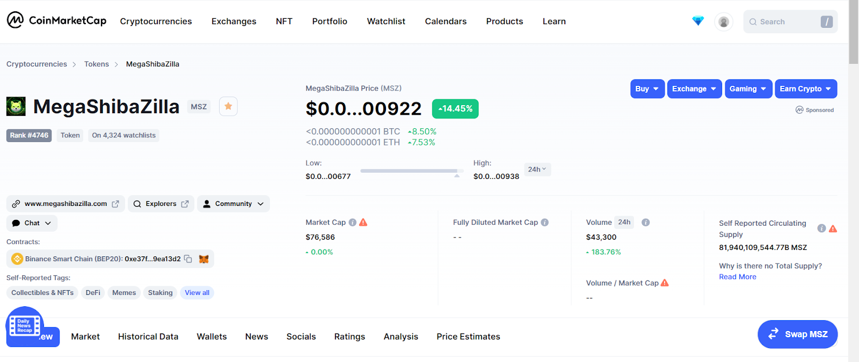This screenshot has width=859, height=362.
Task: Click the Binance Smart Chain coin icon
Action: [17, 258]
